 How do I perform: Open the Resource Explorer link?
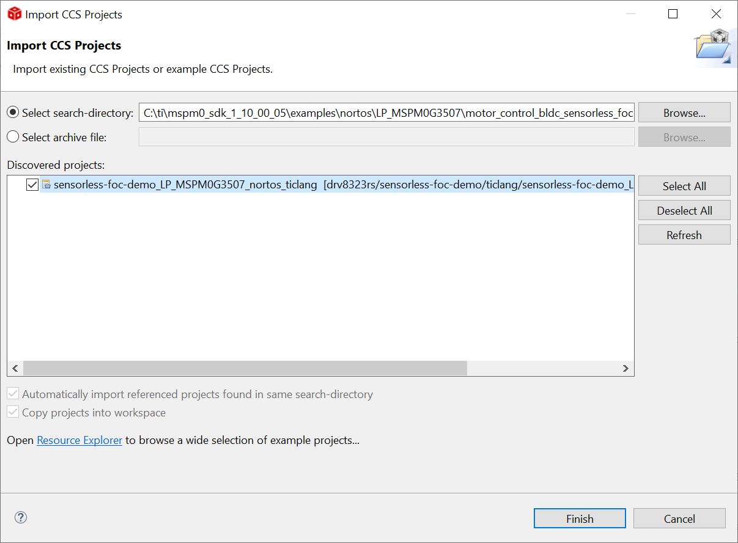79,440
